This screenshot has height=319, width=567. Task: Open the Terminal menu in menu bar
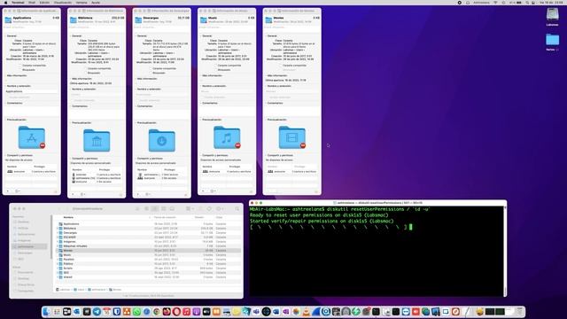point(18,3)
